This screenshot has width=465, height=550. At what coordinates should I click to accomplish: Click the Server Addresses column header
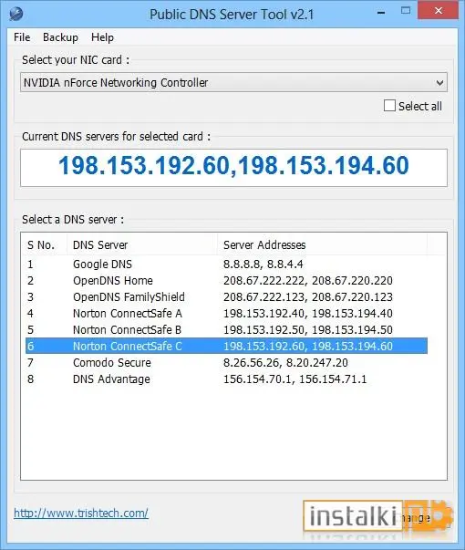coord(322,244)
